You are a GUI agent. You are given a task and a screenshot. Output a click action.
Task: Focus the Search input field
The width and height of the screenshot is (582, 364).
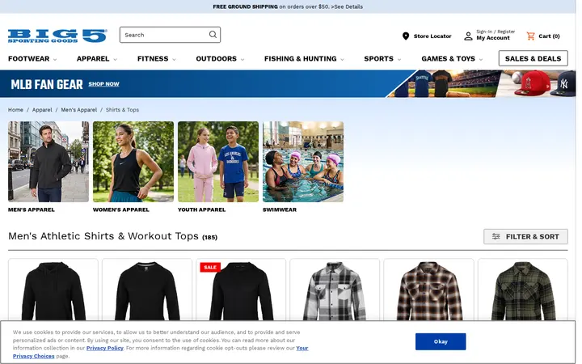tap(170, 35)
